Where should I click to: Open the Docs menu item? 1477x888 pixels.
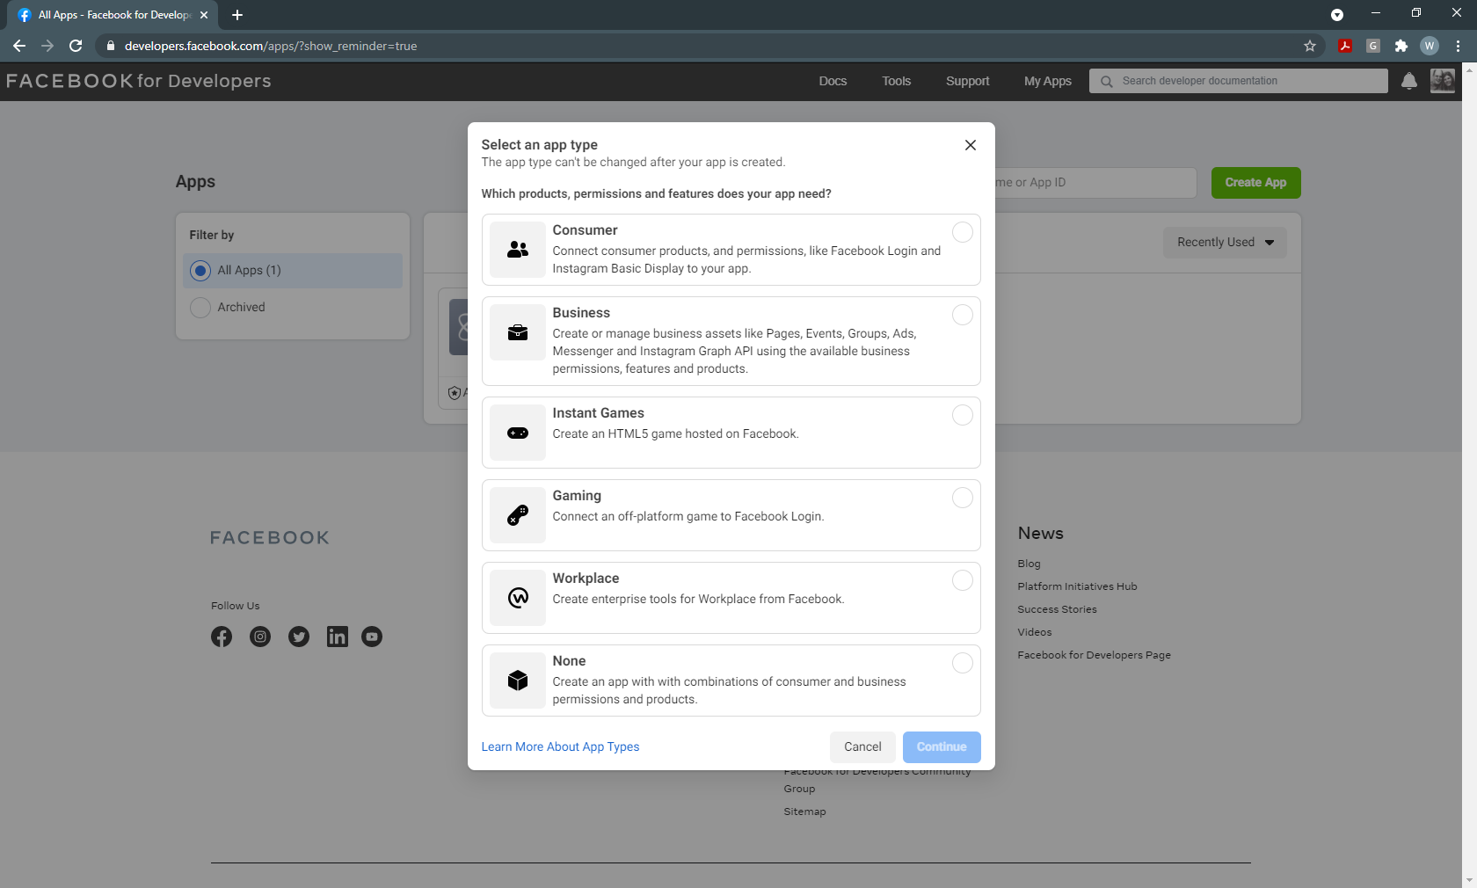[832, 81]
